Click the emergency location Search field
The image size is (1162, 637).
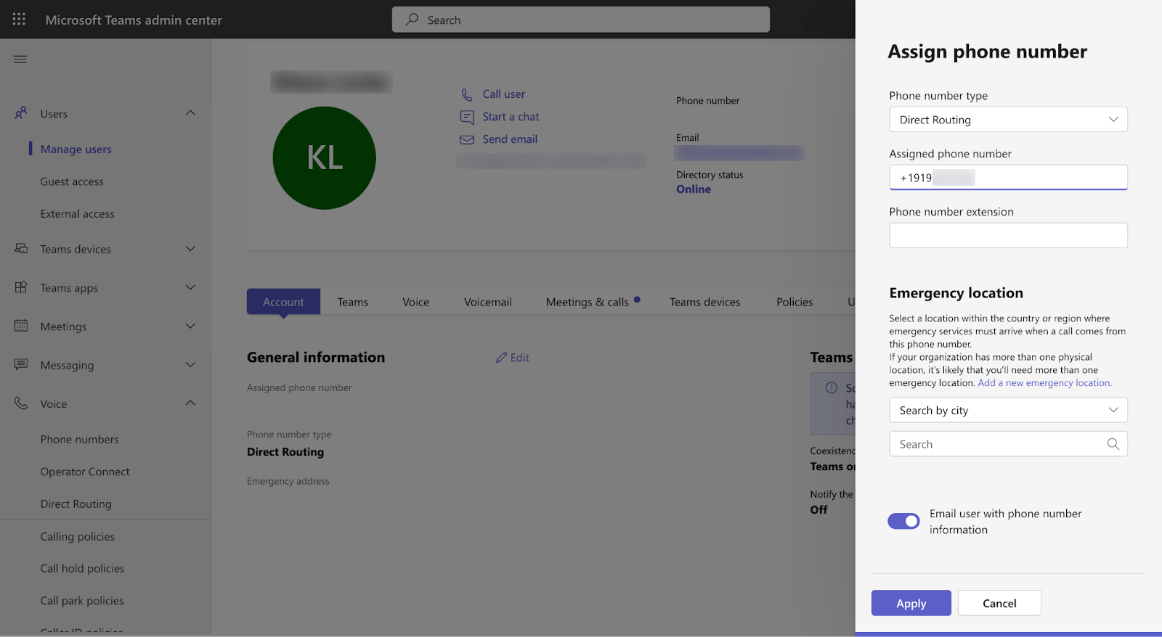[x=1008, y=444]
